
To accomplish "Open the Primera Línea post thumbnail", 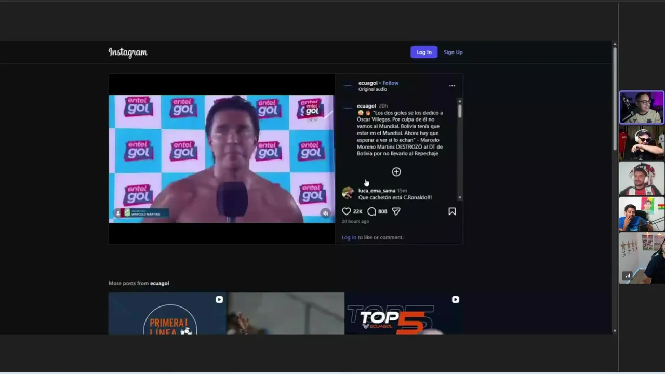I will tap(167, 313).
